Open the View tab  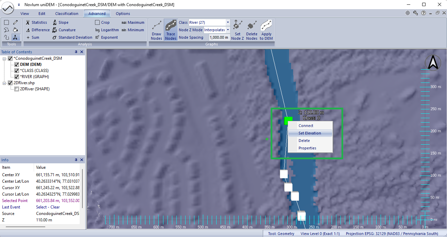pos(25,14)
